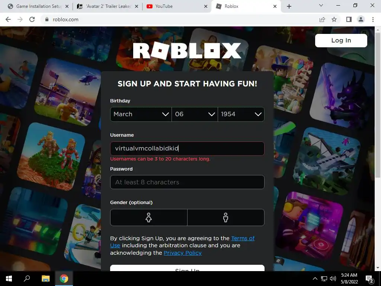Open the Chrome side panel icon

pos(349,19)
